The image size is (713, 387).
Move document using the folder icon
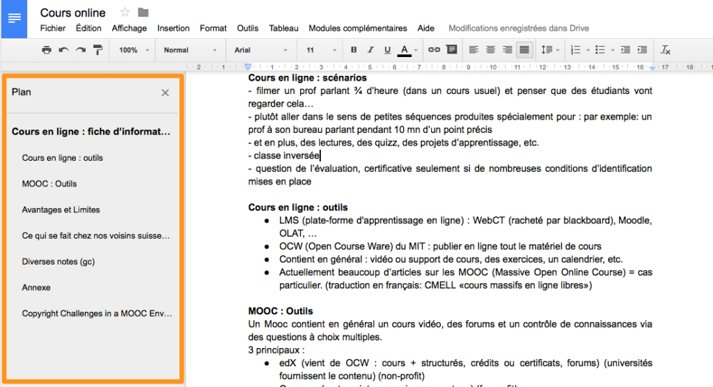[x=143, y=13]
